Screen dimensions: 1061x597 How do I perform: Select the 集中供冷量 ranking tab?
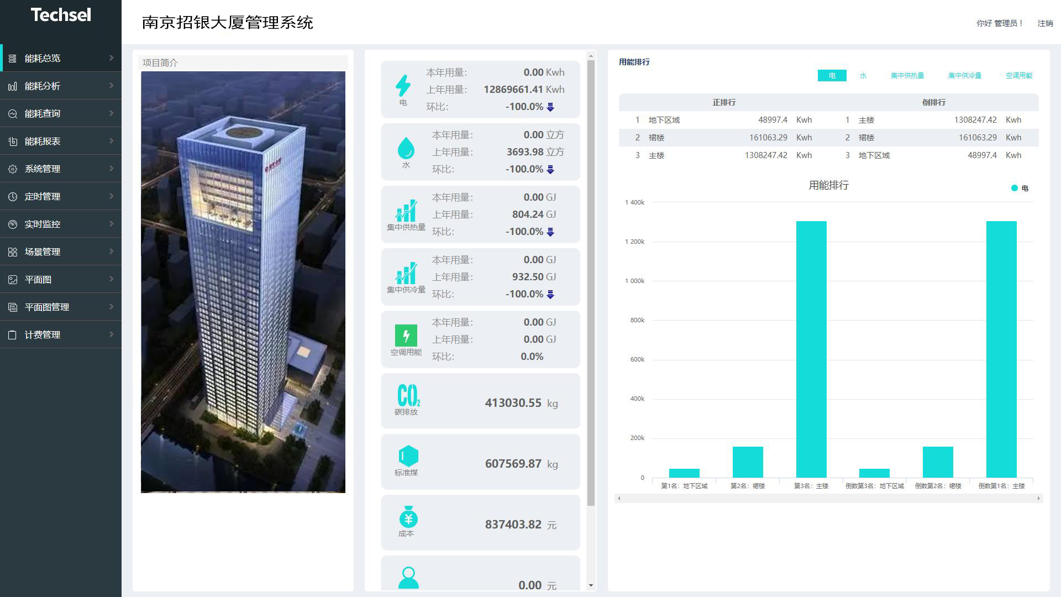point(964,76)
